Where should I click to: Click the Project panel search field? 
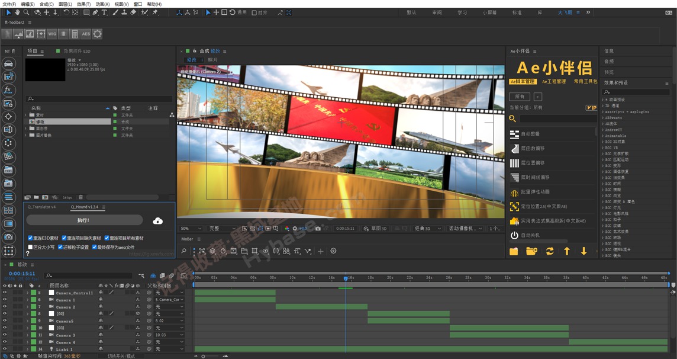[99, 99]
